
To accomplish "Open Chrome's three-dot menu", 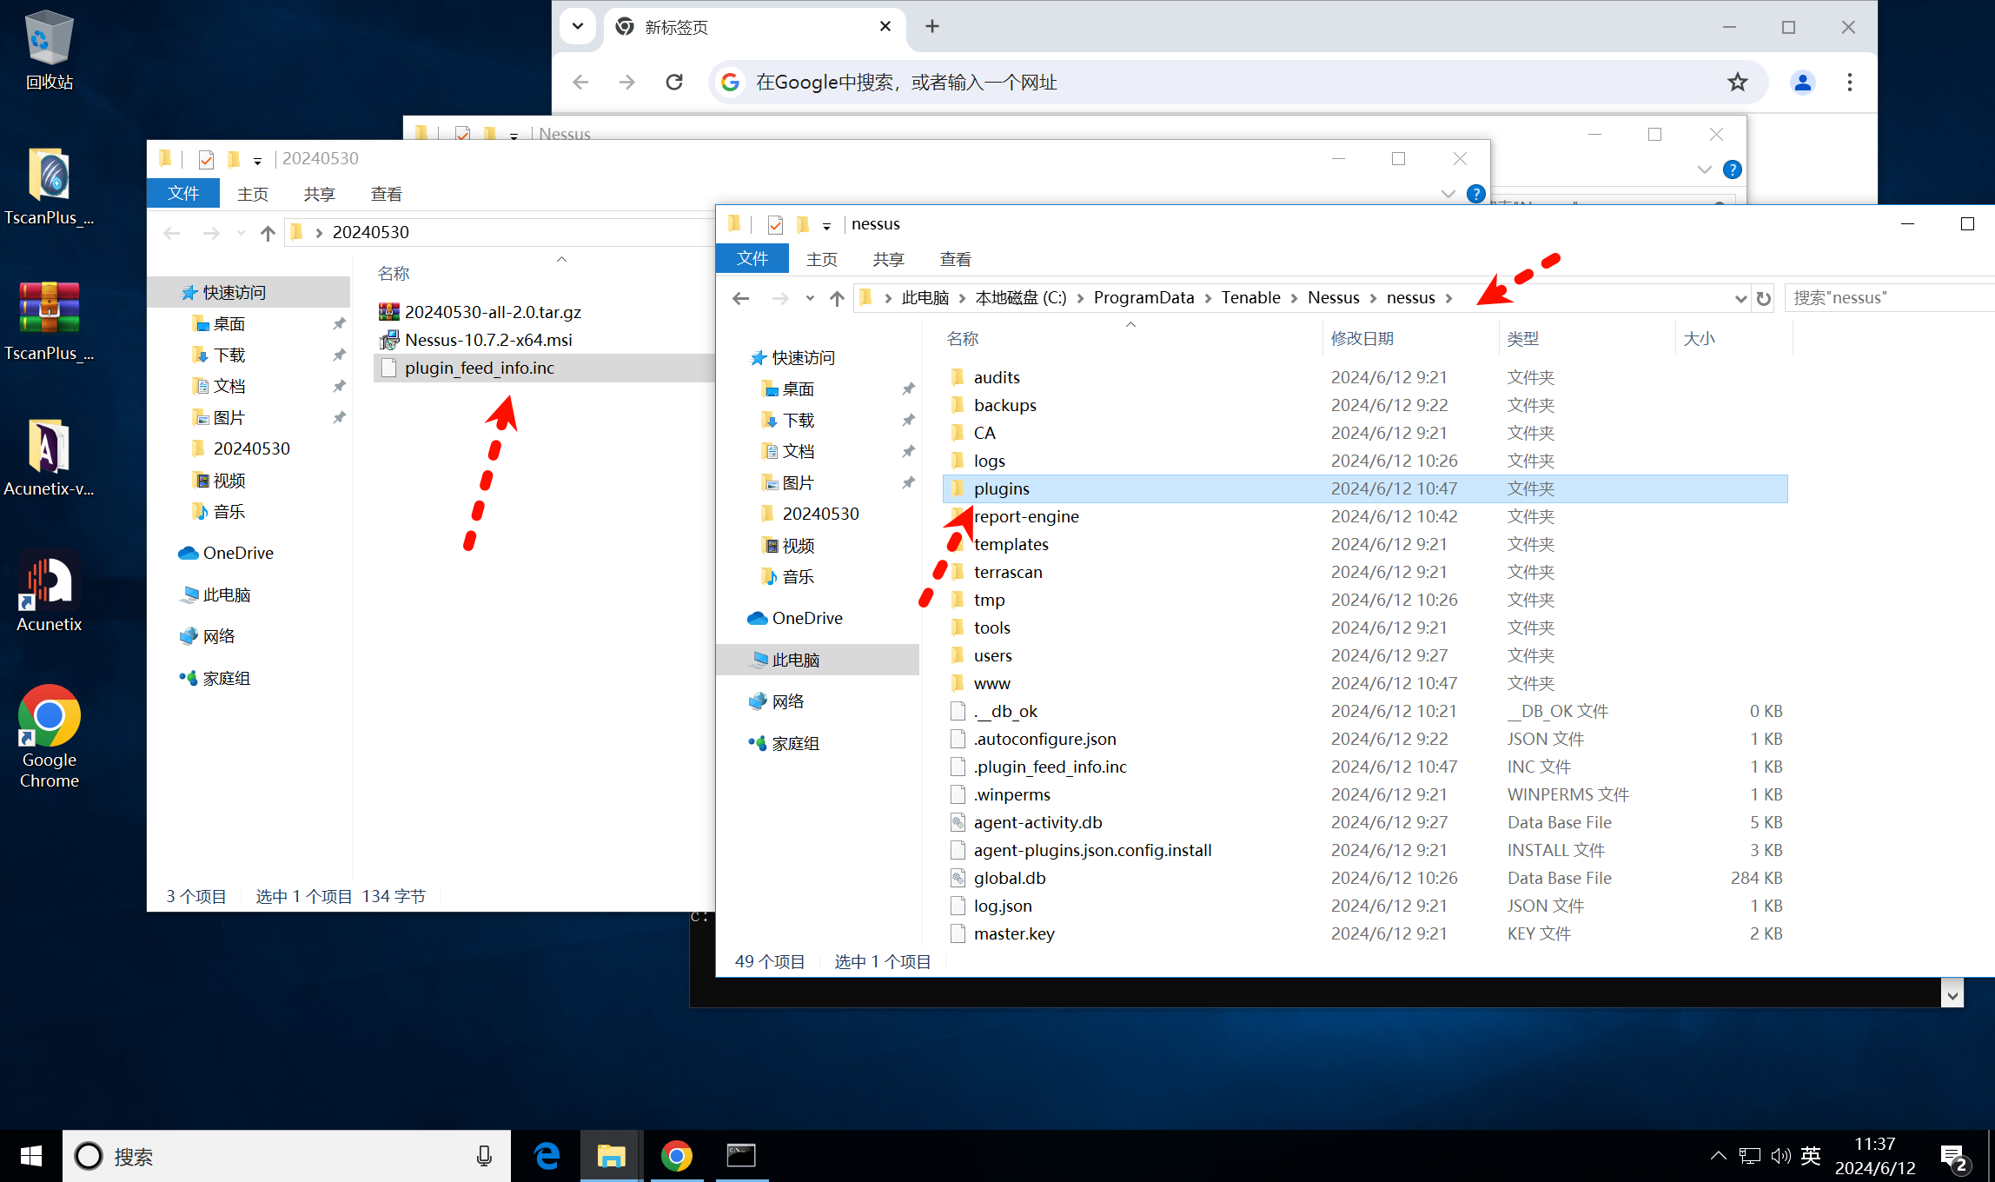I will pyautogui.click(x=1849, y=83).
